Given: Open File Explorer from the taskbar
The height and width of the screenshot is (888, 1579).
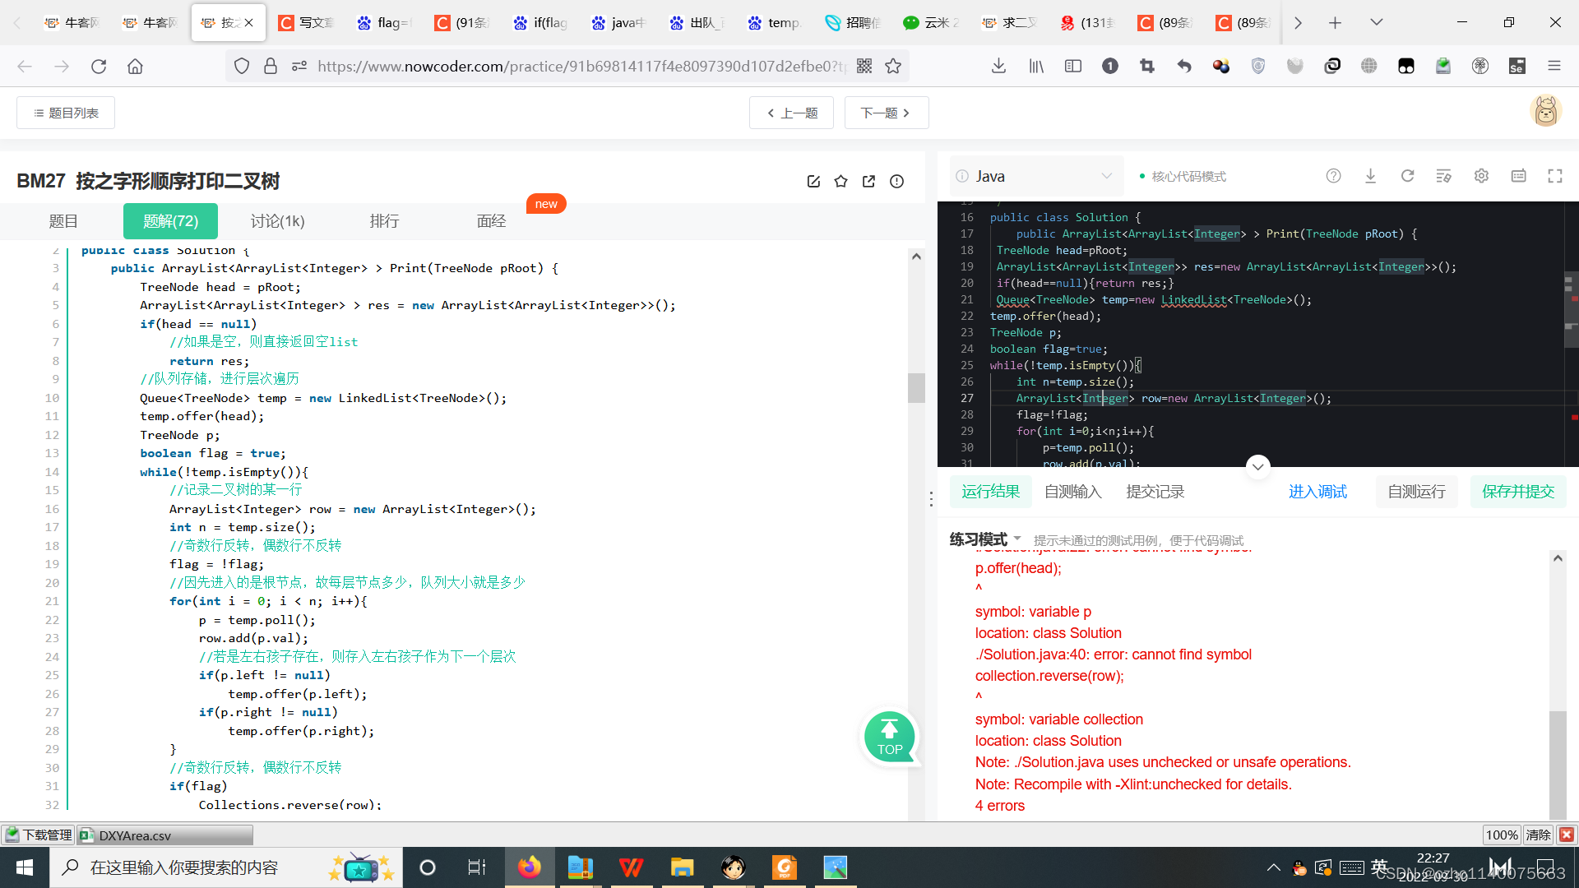Looking at the screenshot, I should (682, 867).
